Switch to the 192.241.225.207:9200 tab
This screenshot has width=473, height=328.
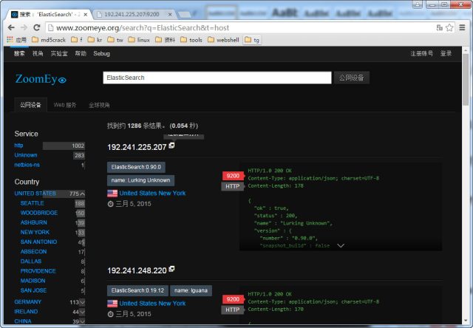coord(134,15)
